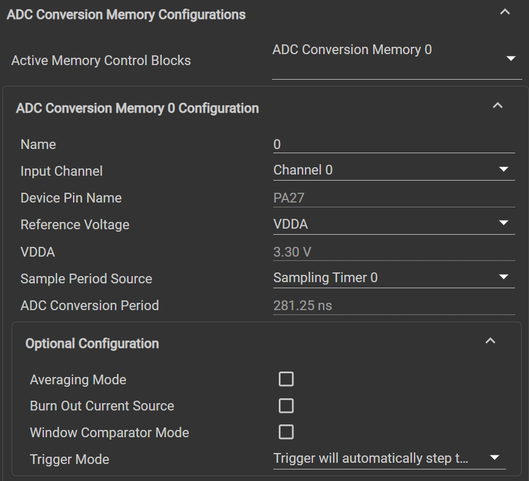Click the ADC Conversion Memory Configurations header
Viewport: 529px width, 481px height.
(126, 15)
